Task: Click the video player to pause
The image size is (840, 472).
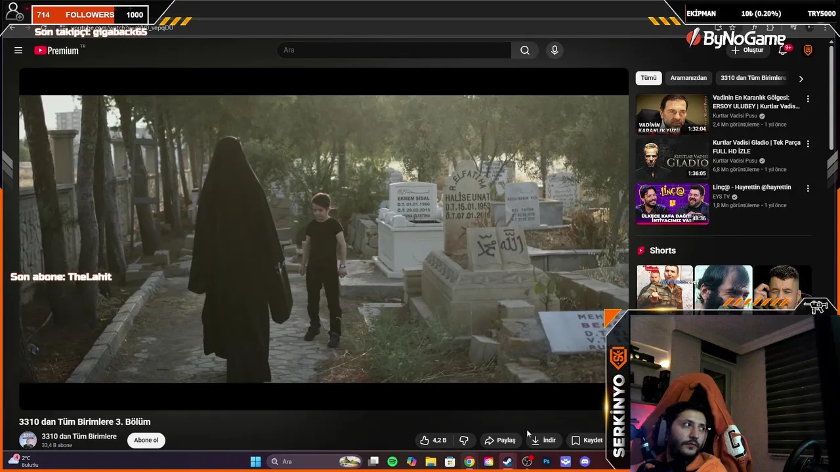Action: (x=324, y=239)
